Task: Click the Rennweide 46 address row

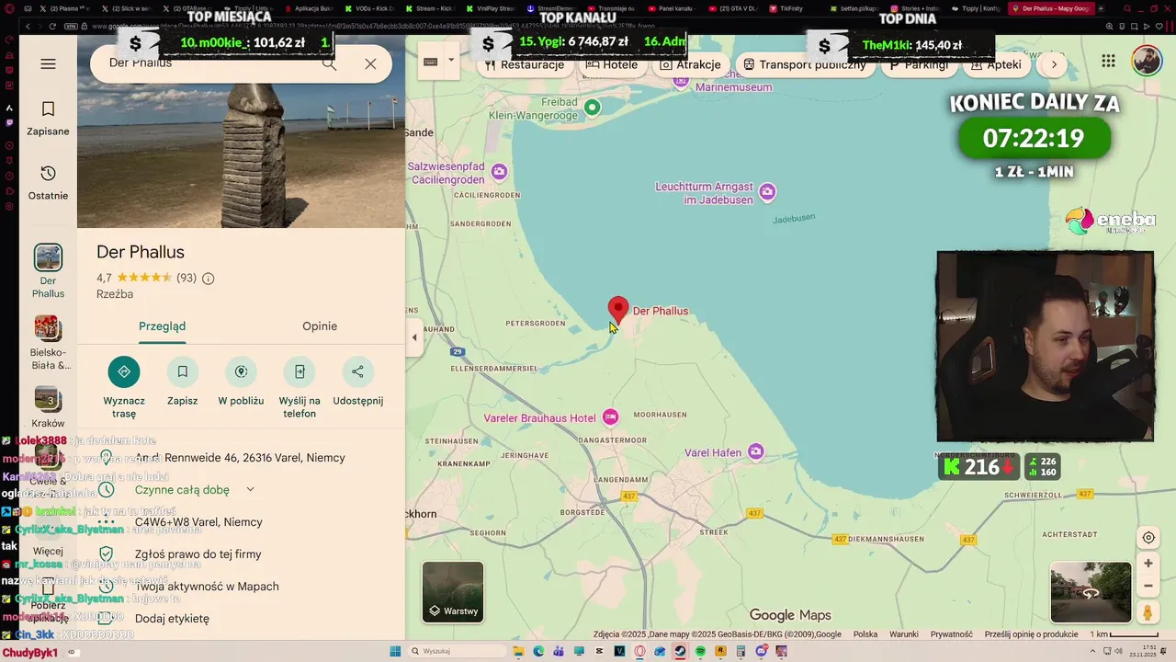Action: pyautogui.click(x=241, y=458)
